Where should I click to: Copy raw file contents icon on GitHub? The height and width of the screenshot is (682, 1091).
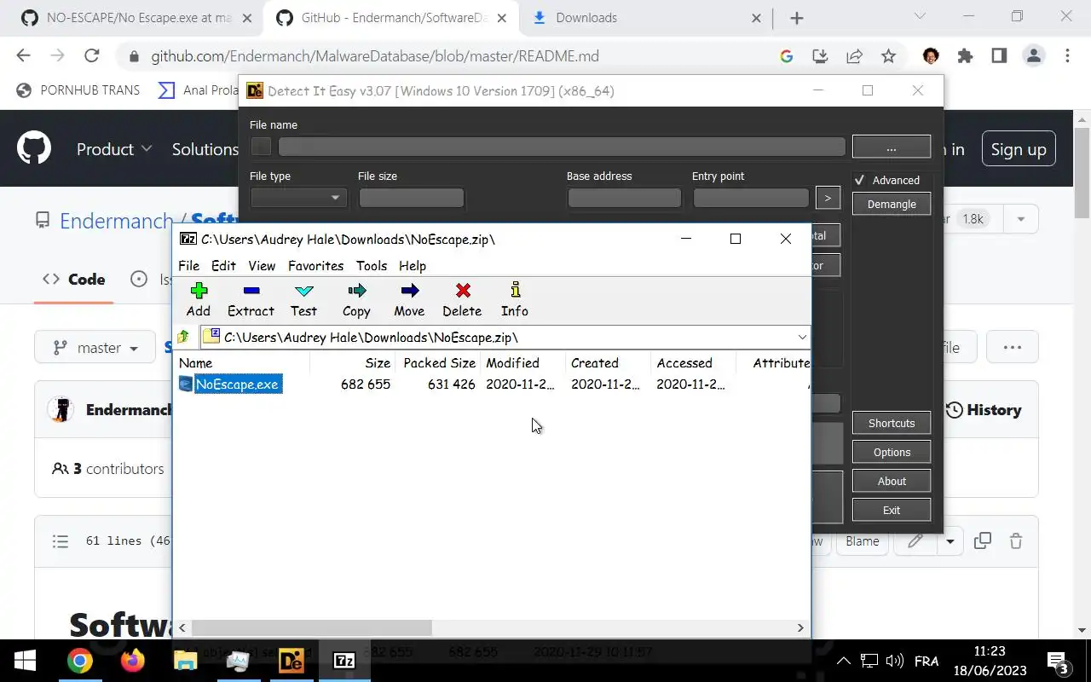(x=983, y=540)
